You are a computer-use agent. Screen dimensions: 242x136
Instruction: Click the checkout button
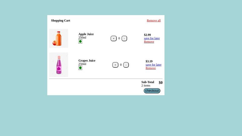point(152,91)
